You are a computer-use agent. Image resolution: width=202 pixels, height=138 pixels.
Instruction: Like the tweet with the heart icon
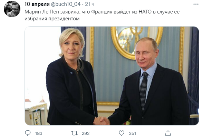click(x=121, y=133)
